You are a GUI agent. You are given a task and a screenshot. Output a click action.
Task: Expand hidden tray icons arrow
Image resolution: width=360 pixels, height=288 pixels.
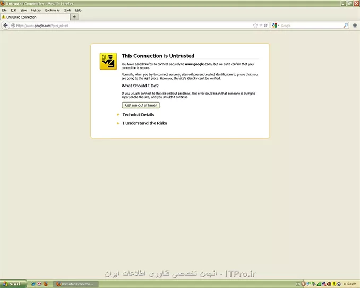(x=303, y=284)
